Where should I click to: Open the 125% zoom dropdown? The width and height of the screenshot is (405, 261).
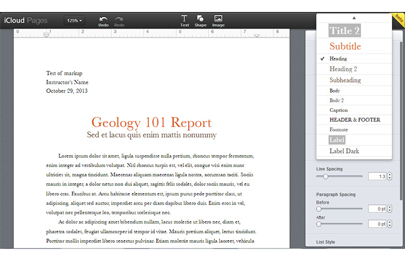coord(74,20)
